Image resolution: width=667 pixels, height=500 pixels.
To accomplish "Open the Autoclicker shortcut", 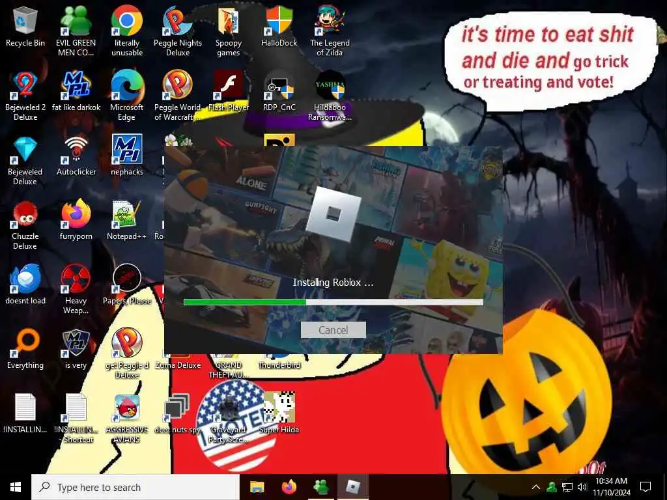I will [76, 156].
